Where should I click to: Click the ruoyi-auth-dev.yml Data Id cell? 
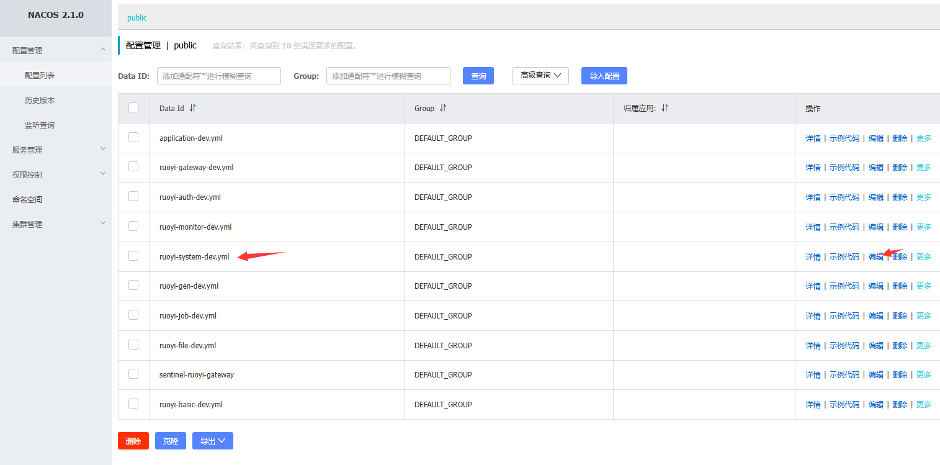(190, 197)
